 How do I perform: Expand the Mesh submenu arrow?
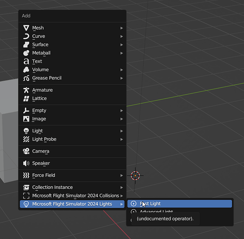(x=121, y=28)
